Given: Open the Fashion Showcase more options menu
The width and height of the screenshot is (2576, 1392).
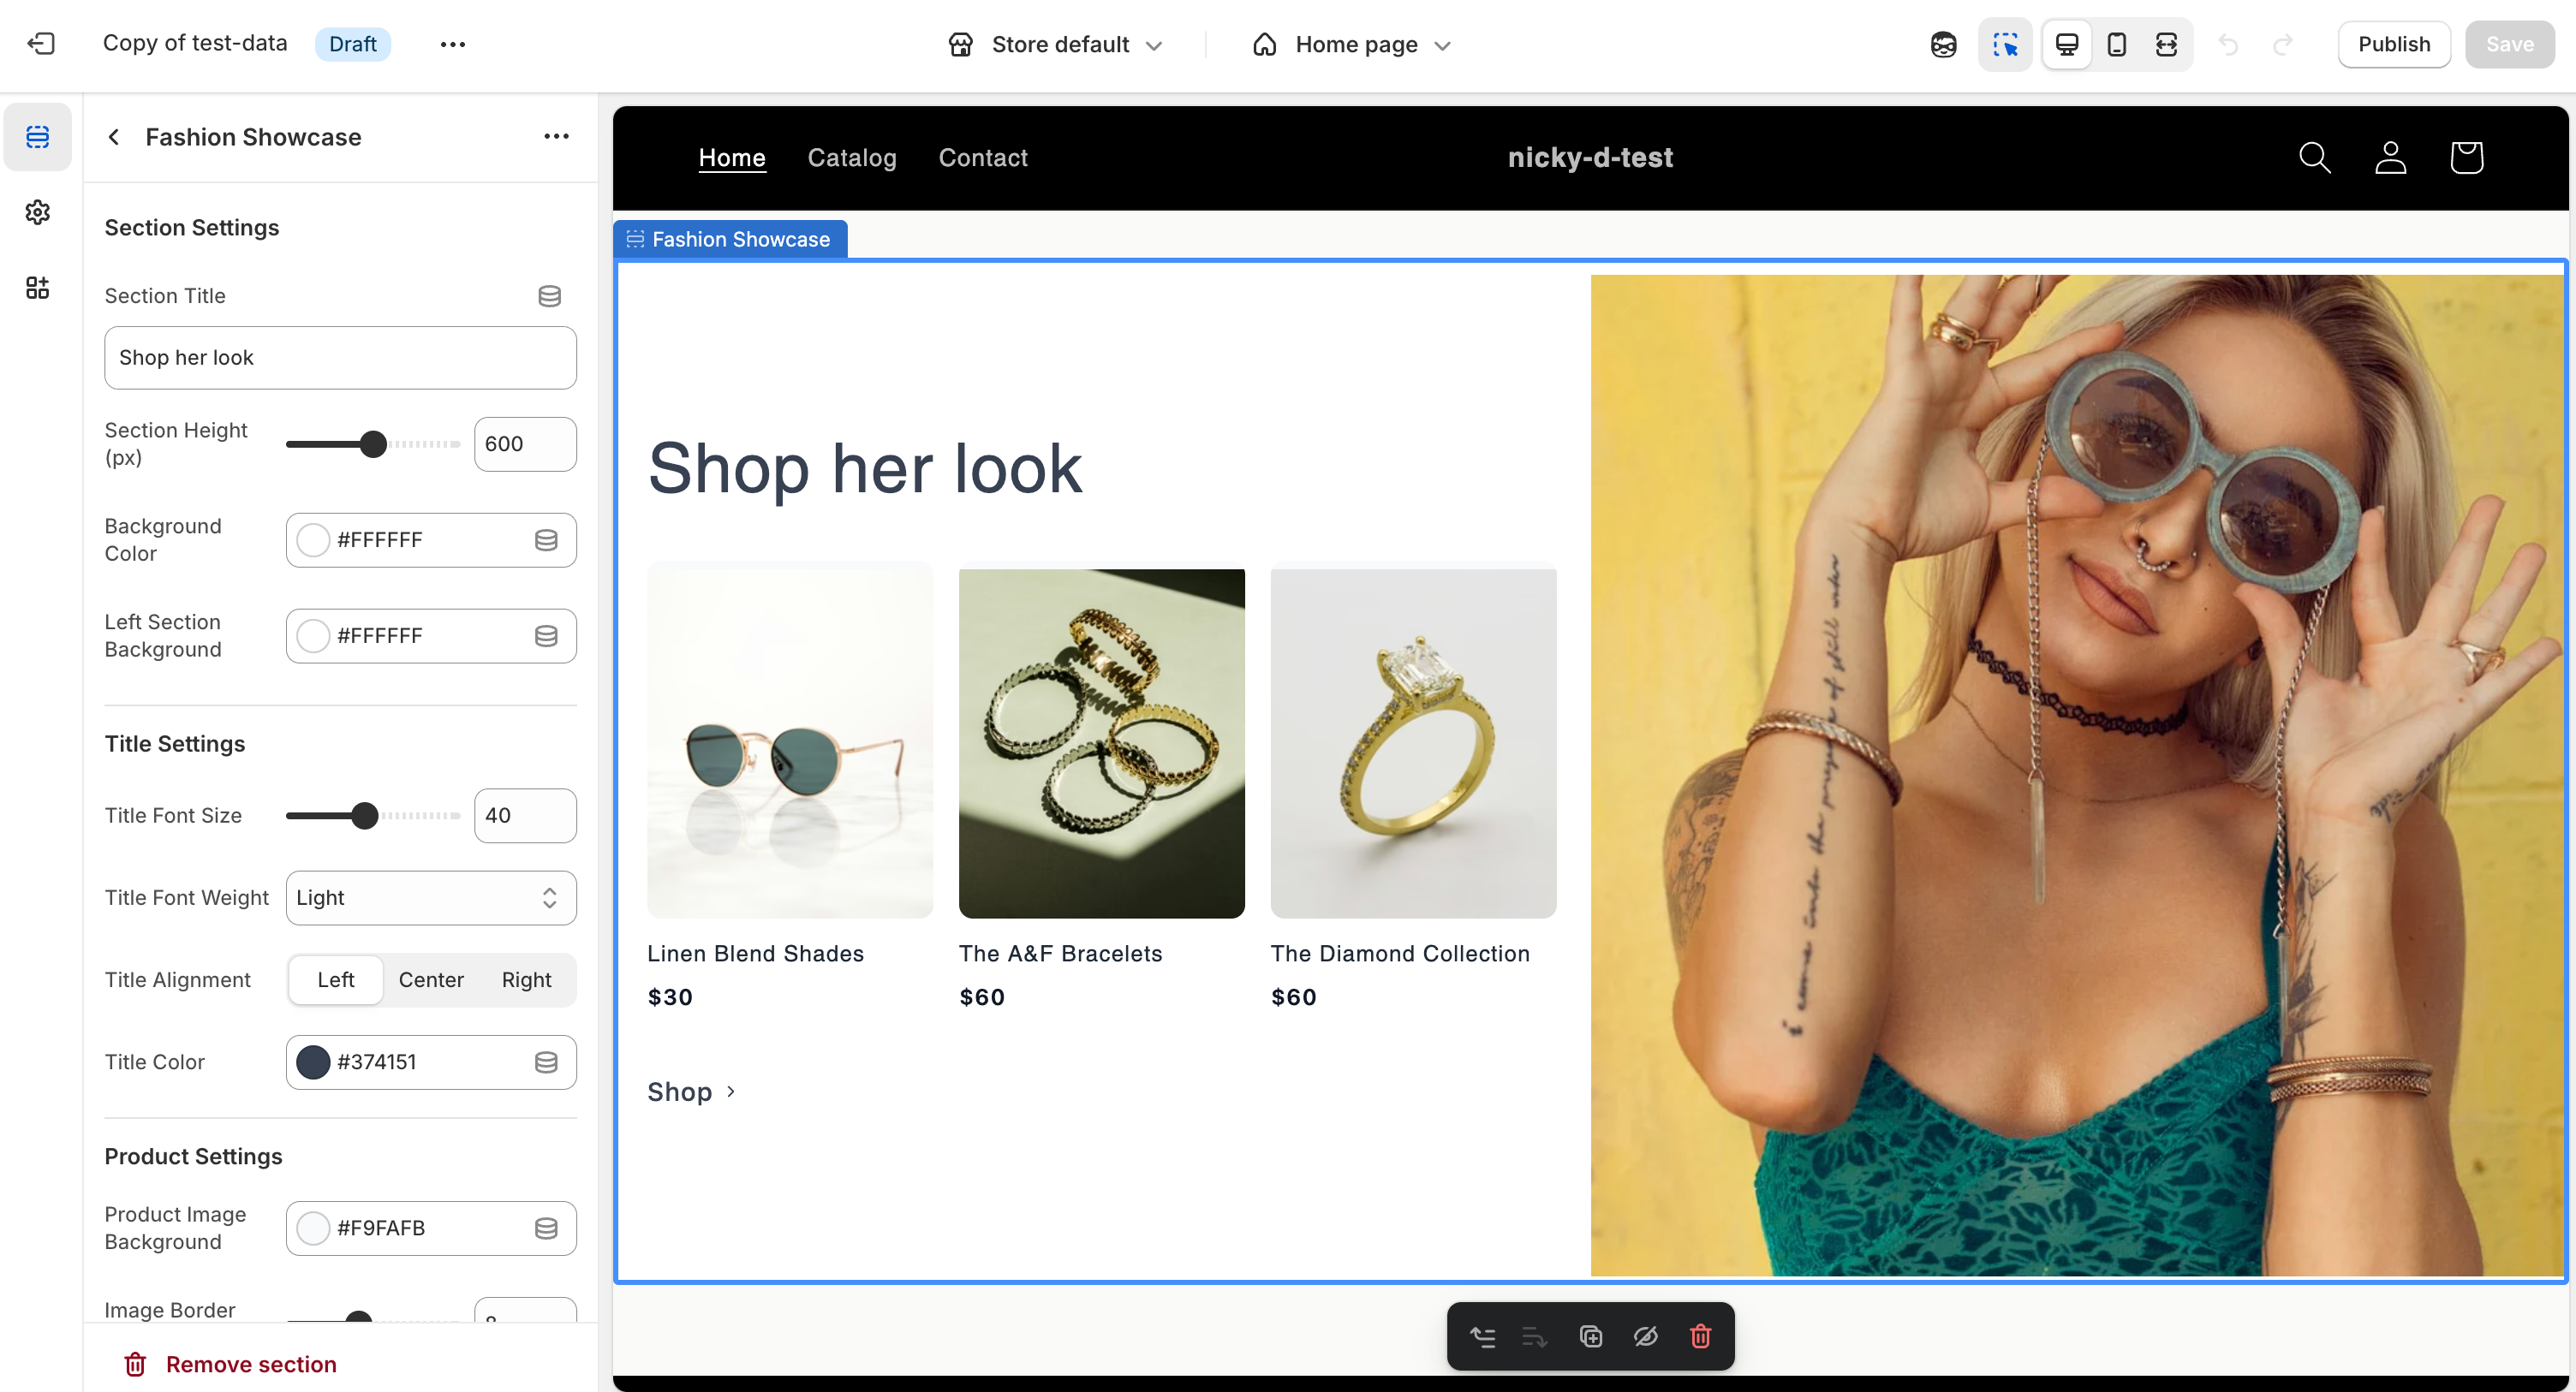Looking at the screenshot, I should [556, 137].
